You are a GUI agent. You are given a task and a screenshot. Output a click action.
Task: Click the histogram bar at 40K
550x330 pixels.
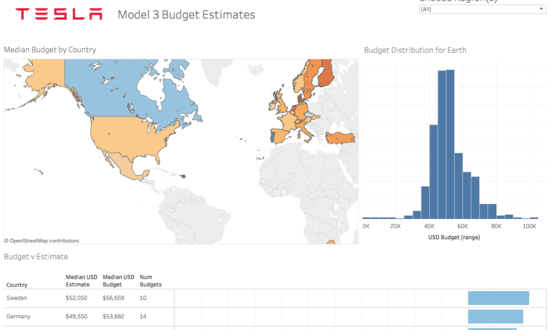[433, 172]
